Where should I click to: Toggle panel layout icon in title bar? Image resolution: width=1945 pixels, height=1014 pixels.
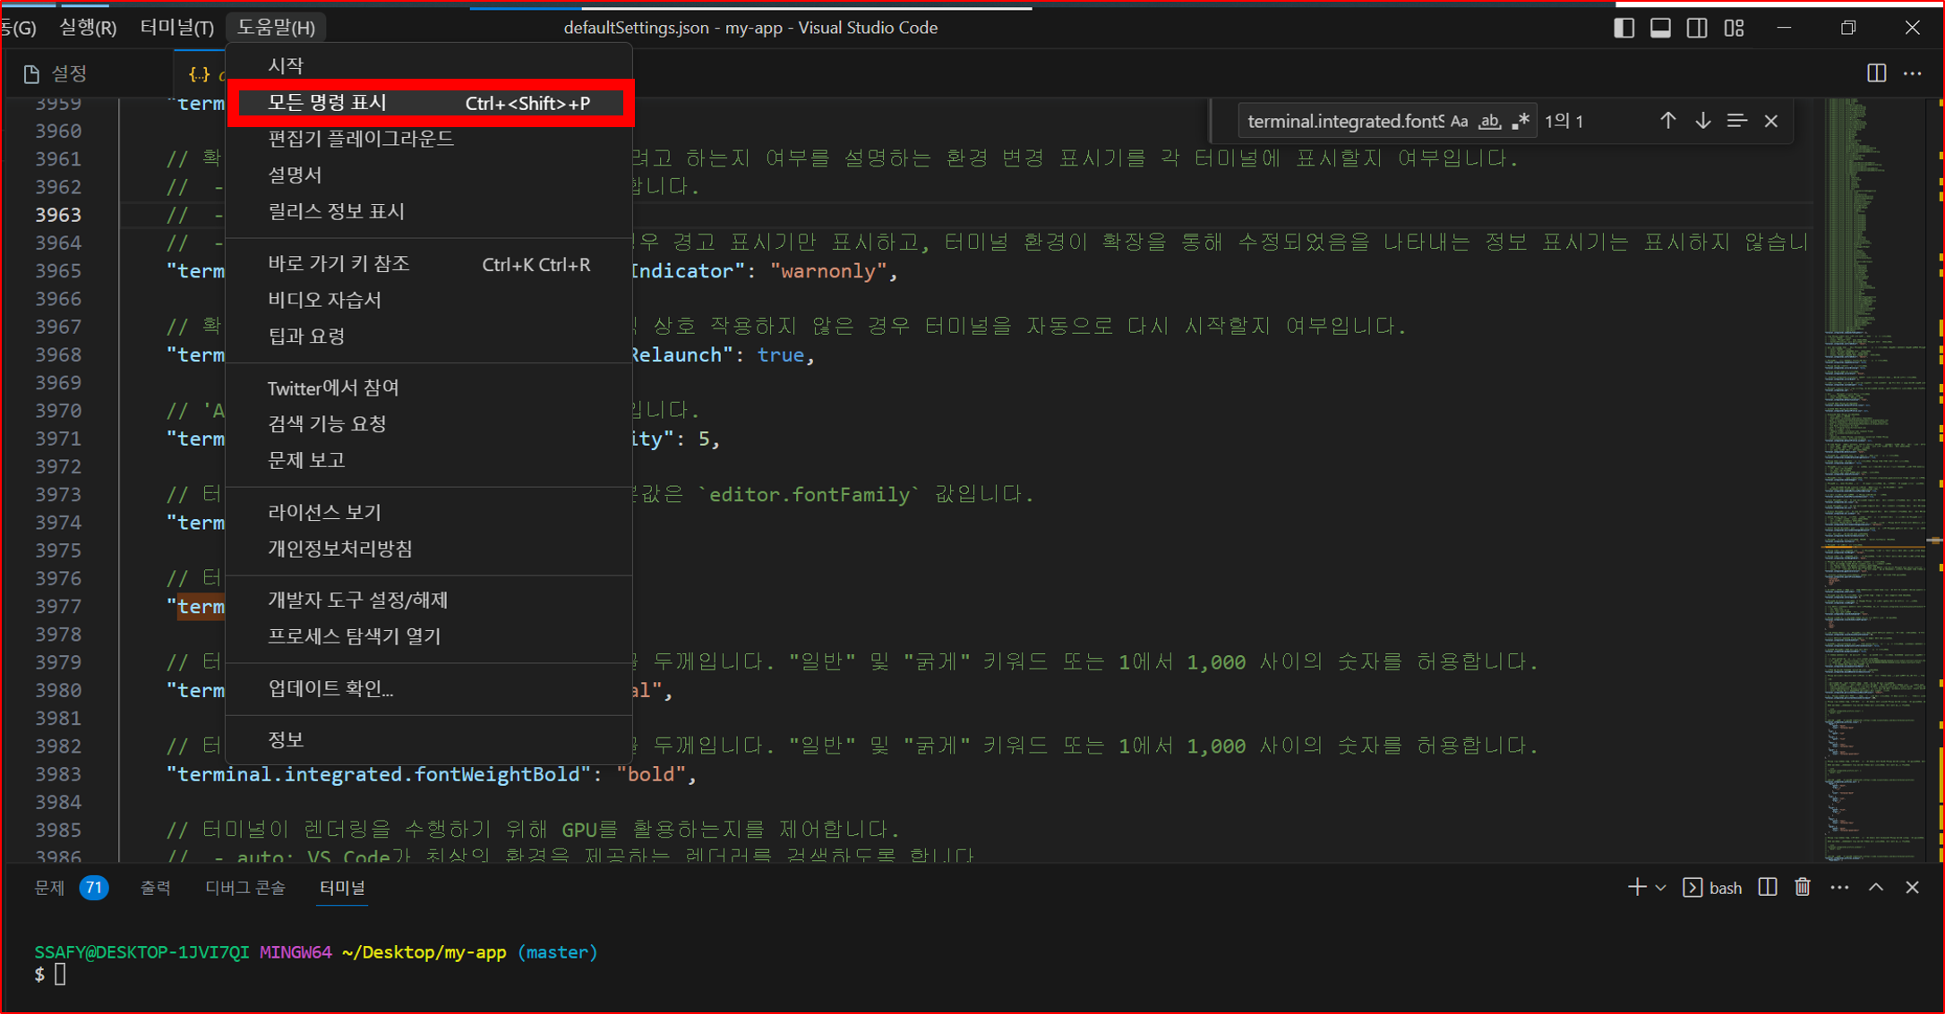[1660, 28]
